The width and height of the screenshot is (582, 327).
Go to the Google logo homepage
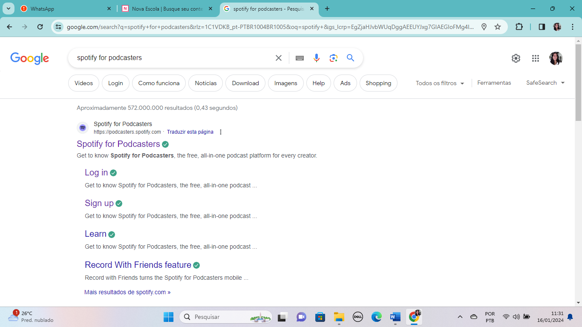click(29, 58)
